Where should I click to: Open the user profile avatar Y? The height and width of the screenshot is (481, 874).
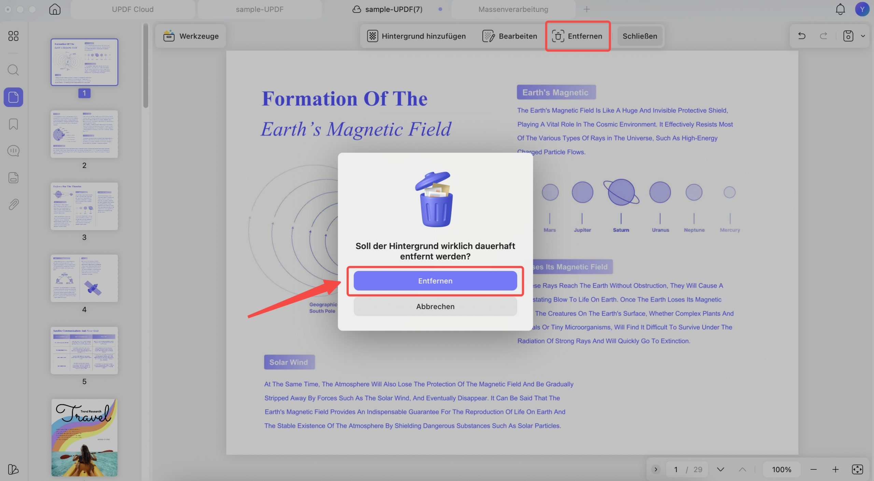[x=862, y=9]
